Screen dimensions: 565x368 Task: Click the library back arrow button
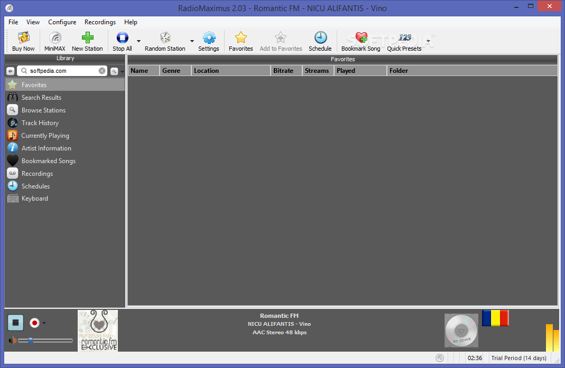[x=11, y=71]
